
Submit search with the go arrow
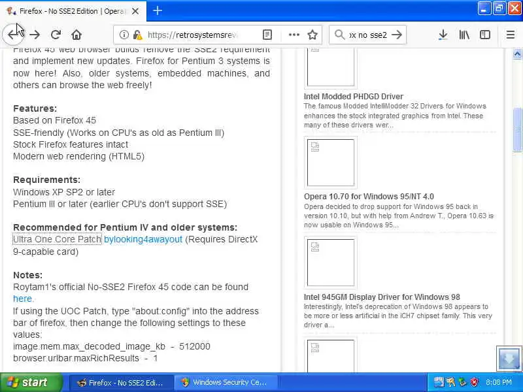point(397,35)
